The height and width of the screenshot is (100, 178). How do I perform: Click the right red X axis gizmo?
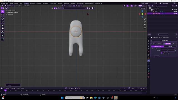(145, 14)
